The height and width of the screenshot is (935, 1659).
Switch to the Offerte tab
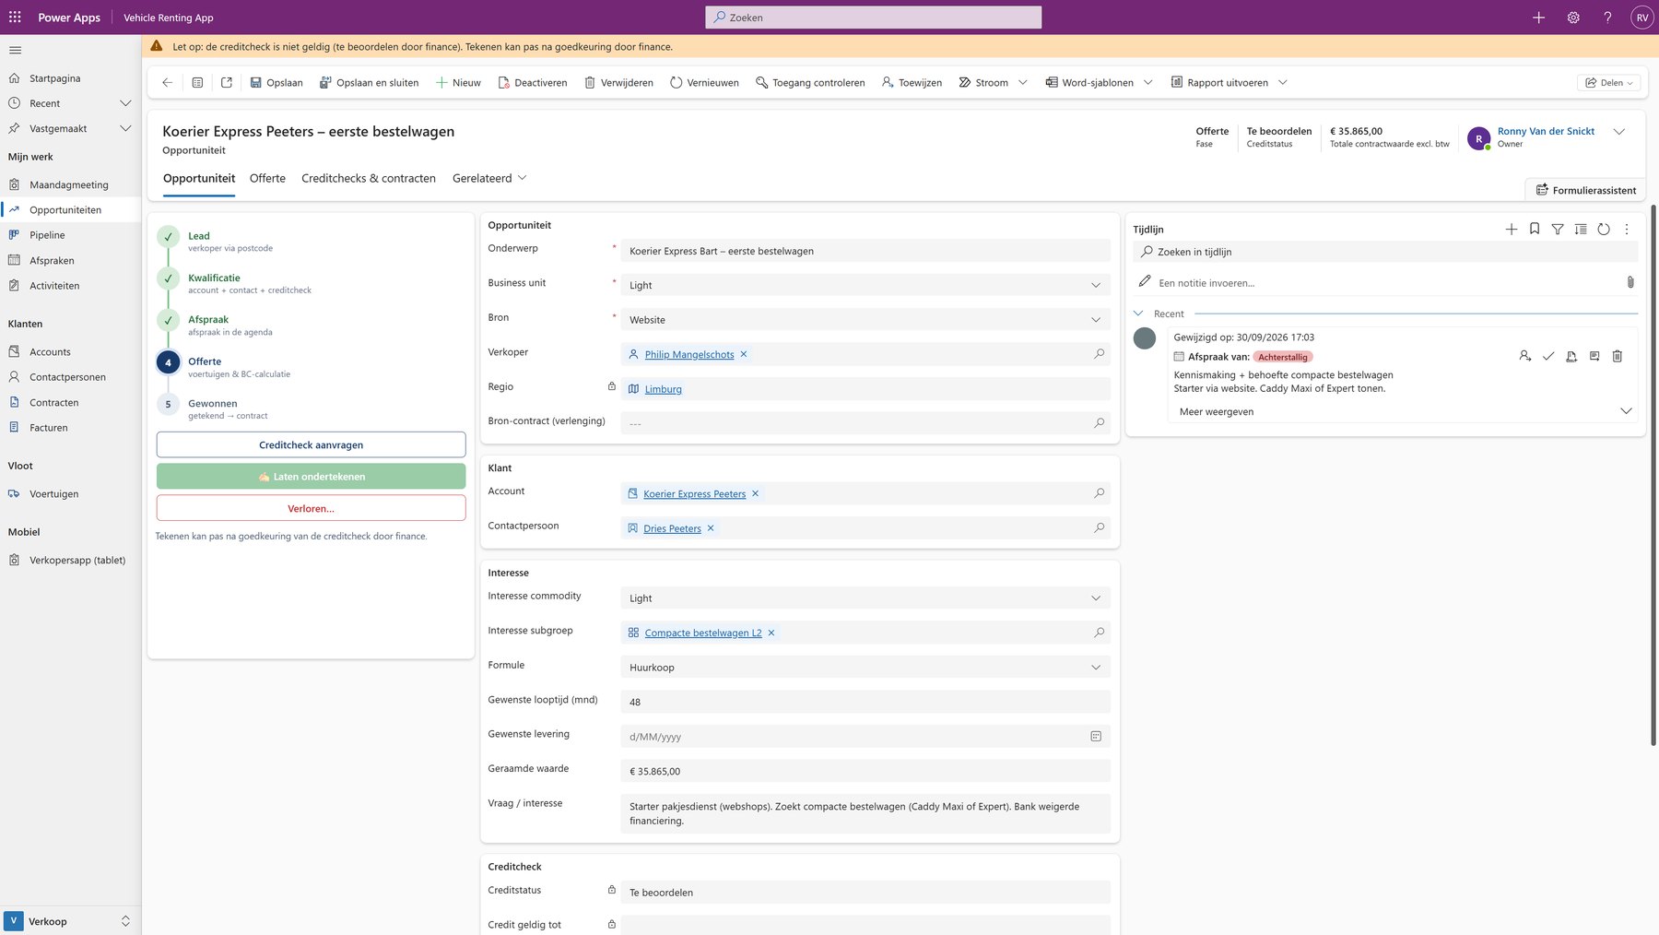(267, 178)
